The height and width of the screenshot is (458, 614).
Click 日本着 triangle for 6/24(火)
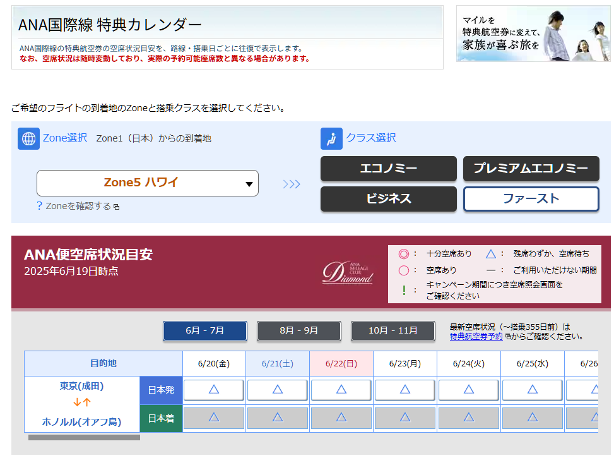click(469, 418)
